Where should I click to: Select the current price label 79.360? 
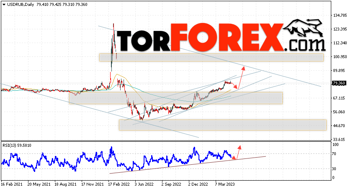coord(339,83)
